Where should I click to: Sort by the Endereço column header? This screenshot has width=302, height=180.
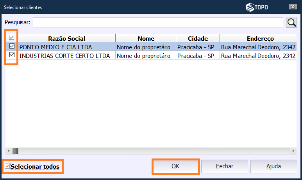260,38
